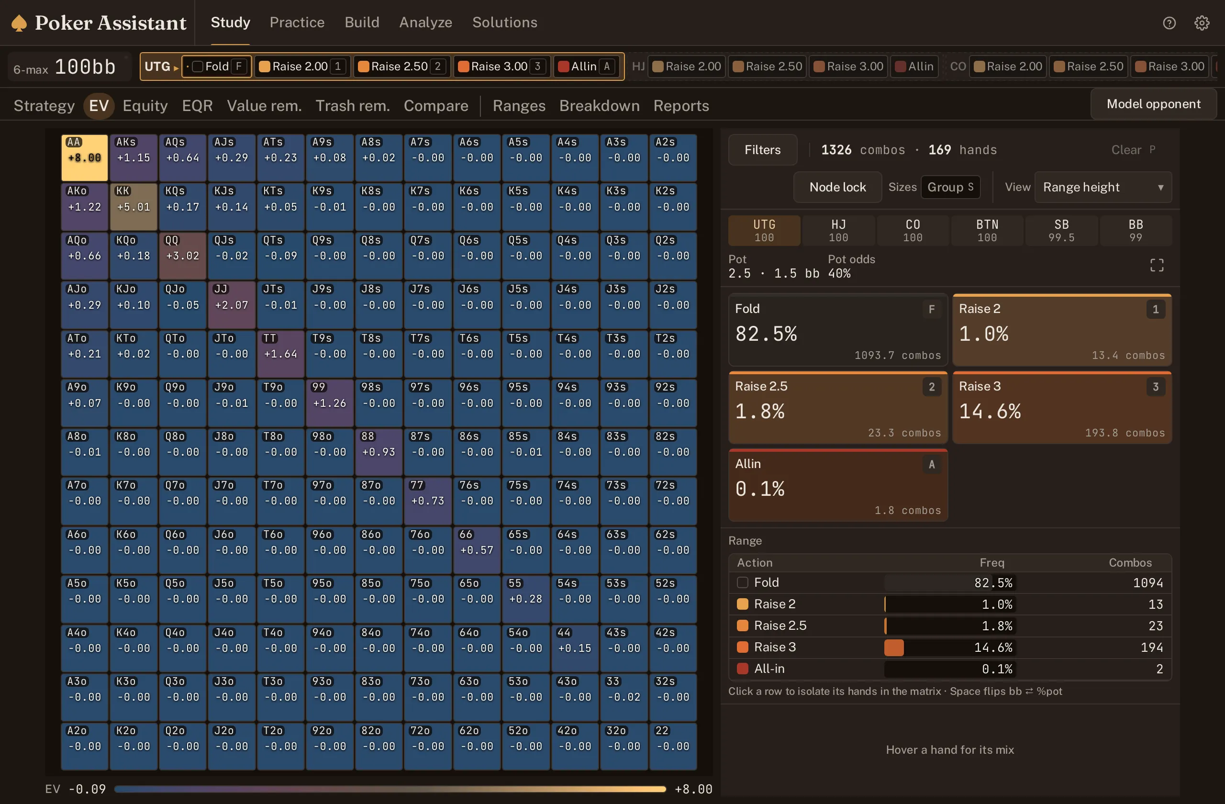Click the Fold 82.5% action card
This screenshot has height=804, width=1225.
click(x=838, y=330)
